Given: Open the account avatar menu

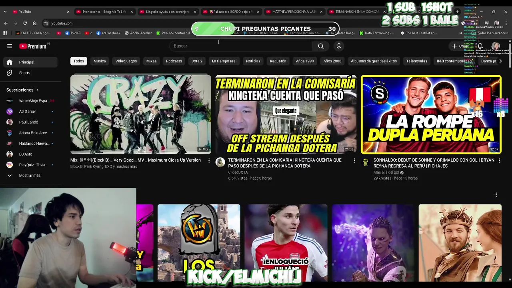Looking at the screenshot, I should [496, 46].
